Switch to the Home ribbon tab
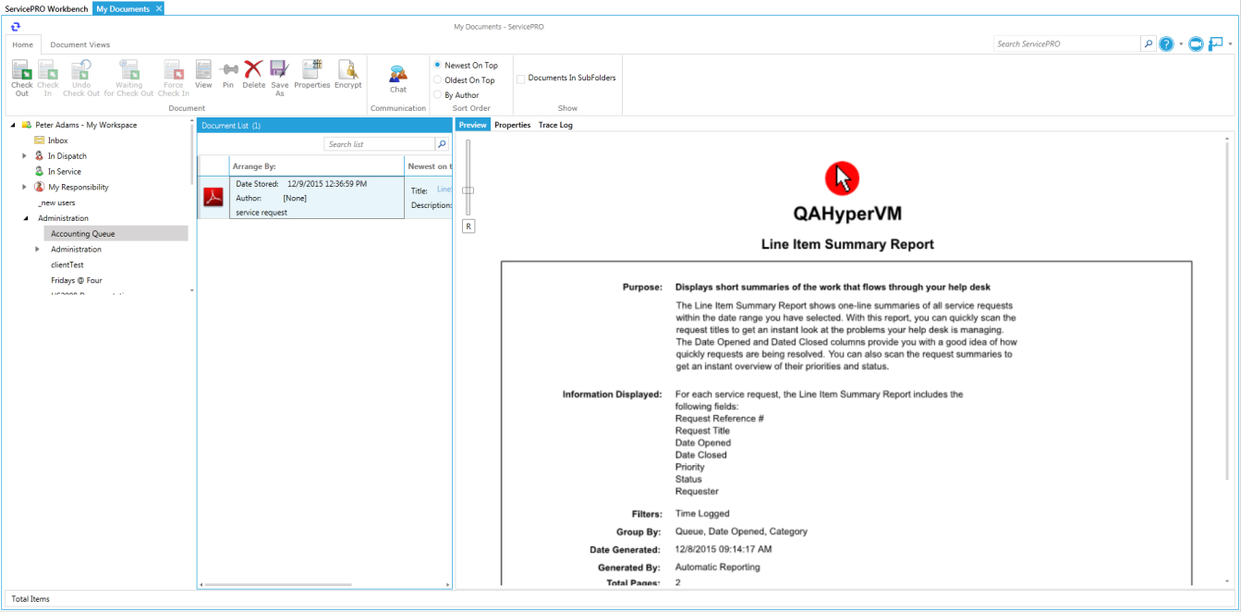This screenshot has width=1241, height=612. point(23,44)
